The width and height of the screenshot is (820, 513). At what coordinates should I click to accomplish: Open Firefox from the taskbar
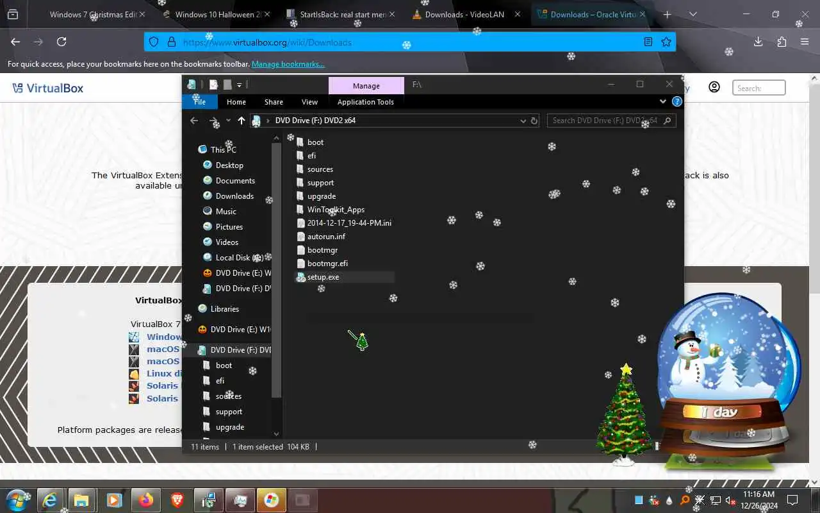coord(145,500)
